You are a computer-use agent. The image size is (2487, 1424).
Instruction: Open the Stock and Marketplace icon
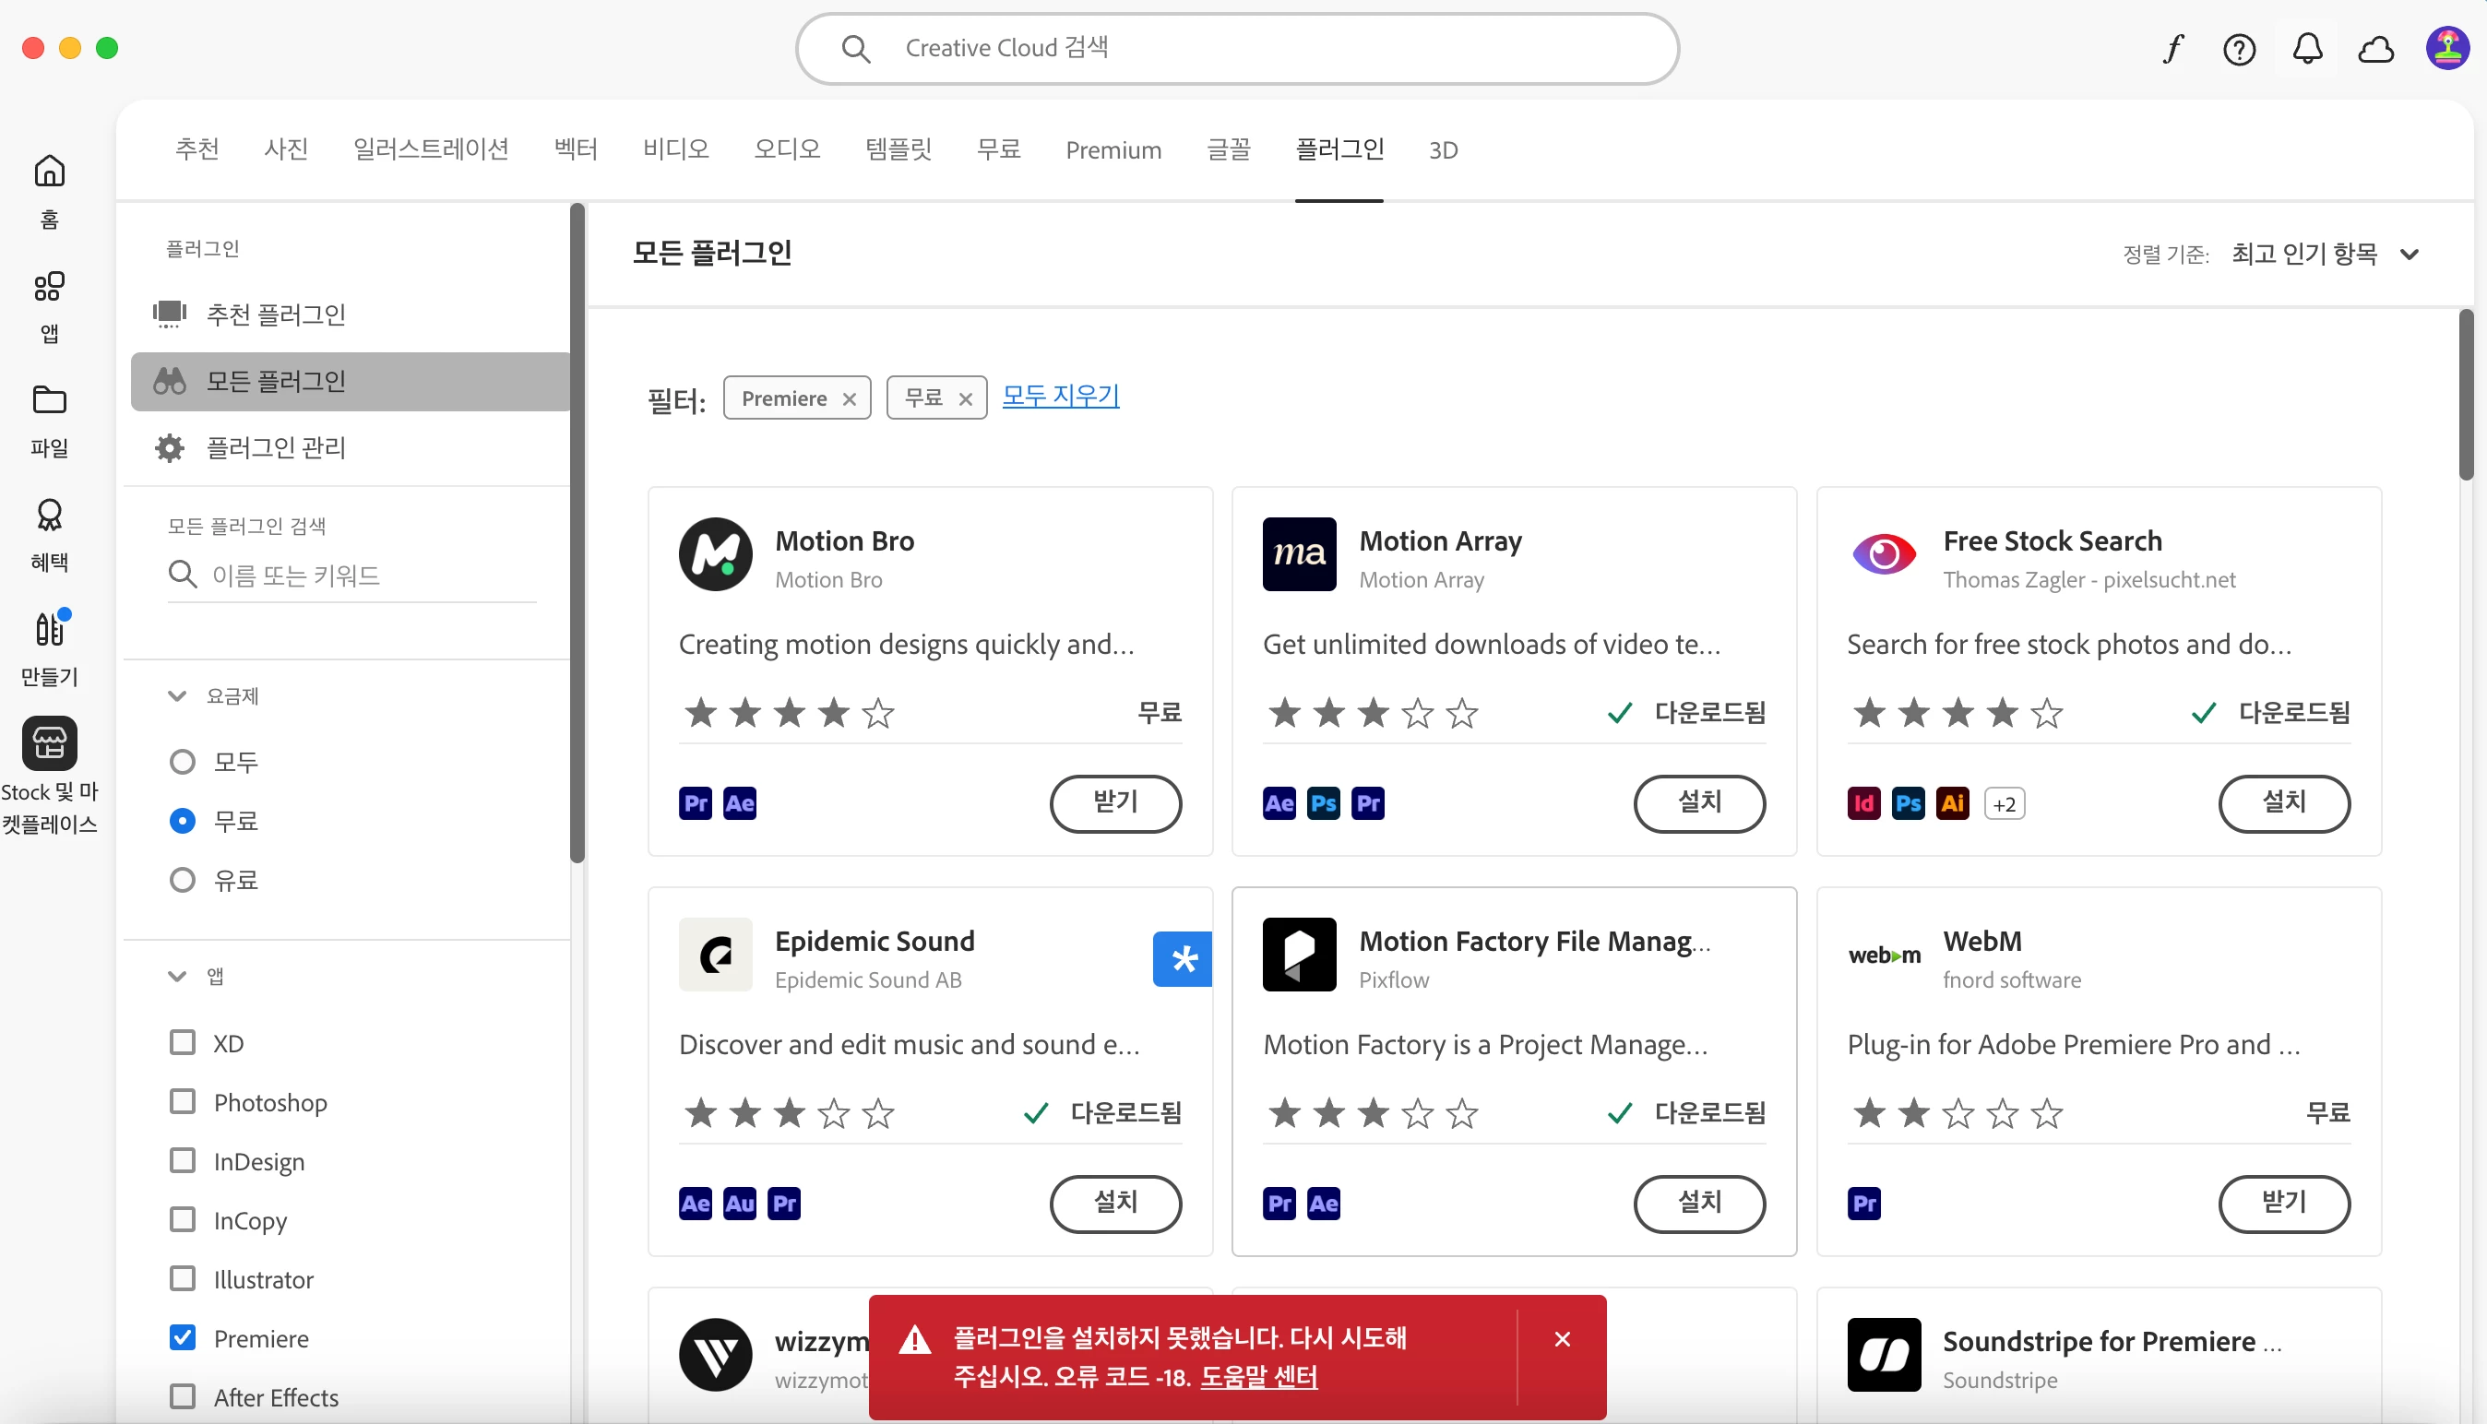point(49,743)
